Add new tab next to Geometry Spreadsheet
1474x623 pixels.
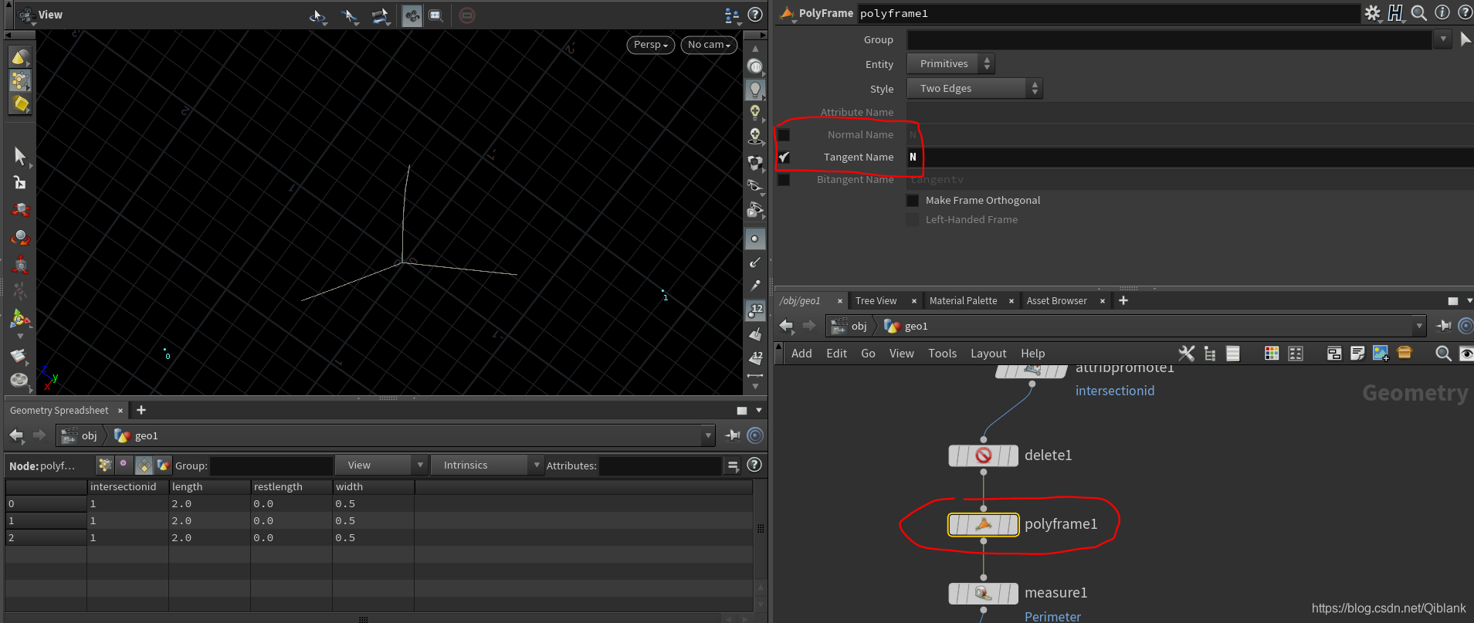pyautogui.click(x=141, y=410)
